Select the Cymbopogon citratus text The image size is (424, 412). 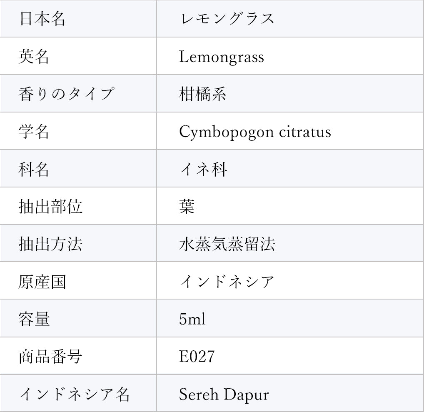[x=255, y=132]
